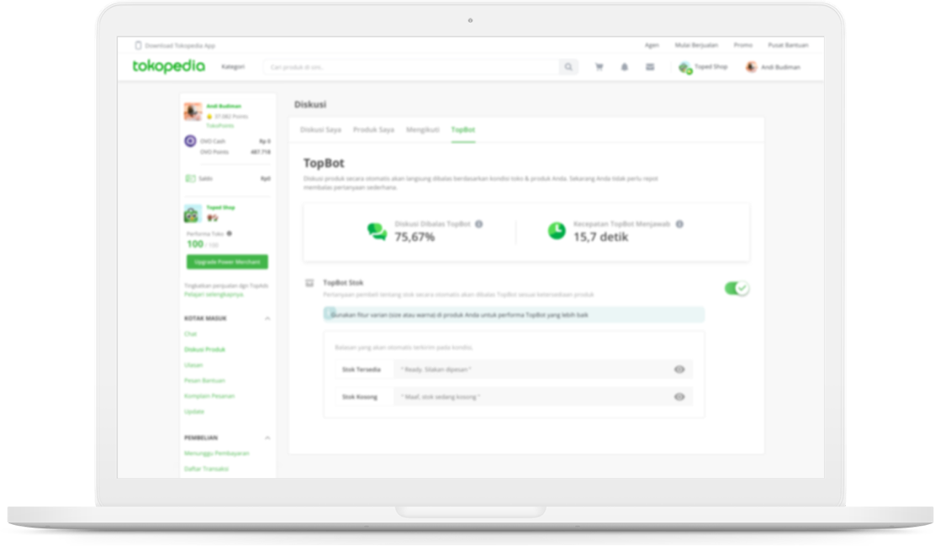
Task: Open Update in the sidebar
Action: tap(194, 412)
